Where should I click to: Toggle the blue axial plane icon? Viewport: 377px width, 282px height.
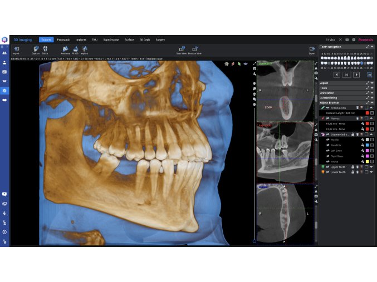point(246,64)
